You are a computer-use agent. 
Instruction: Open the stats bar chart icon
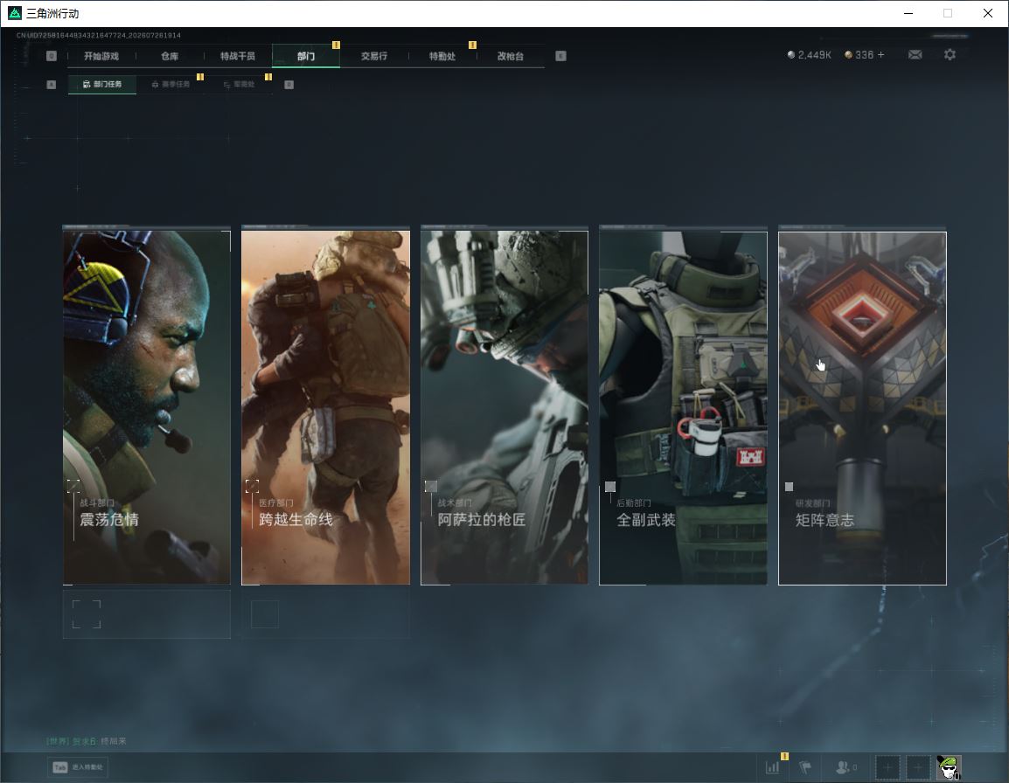(x=772, y=767)
